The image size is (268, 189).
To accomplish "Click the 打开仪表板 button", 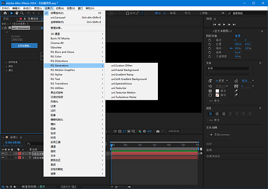I will point(24,46).
